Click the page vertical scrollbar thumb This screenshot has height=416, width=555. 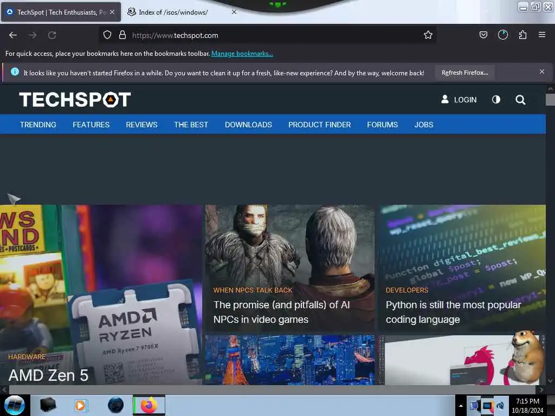(x=550, y=100)
